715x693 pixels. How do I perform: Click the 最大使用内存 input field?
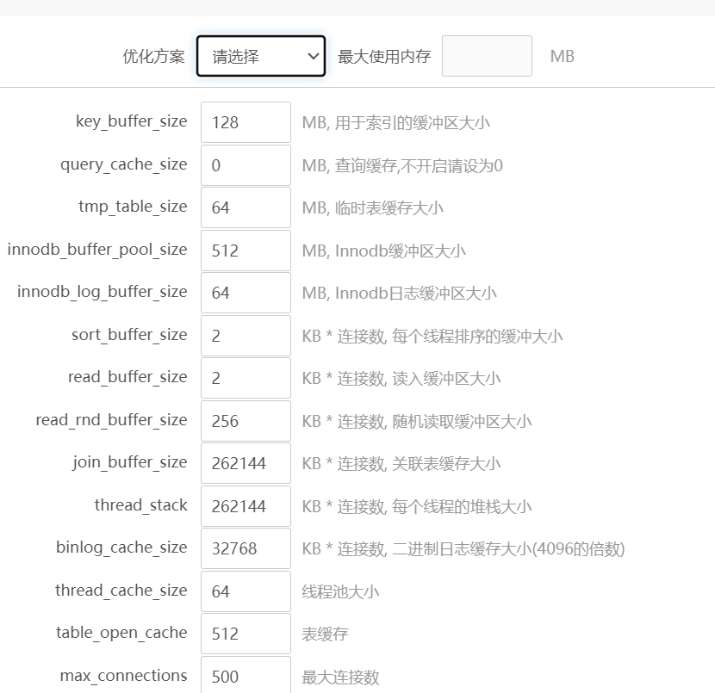(x=487, y=57)
